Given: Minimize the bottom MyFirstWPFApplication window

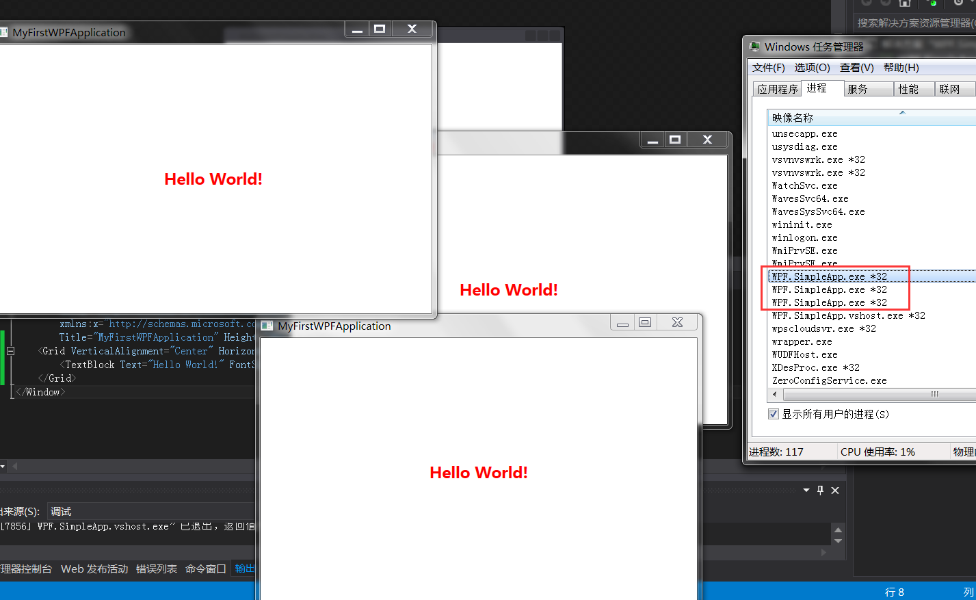Looking at the screenshot, I should point(622,322).
